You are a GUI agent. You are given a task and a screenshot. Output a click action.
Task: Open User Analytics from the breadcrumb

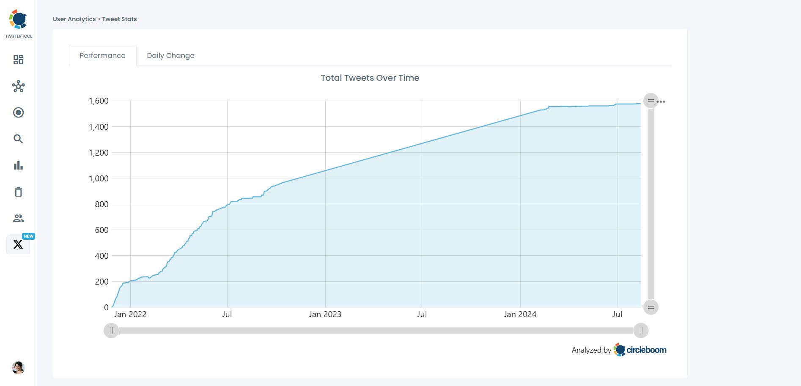click(74, 19)
